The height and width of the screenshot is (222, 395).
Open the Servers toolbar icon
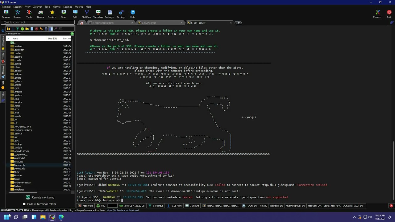coord(18,14)
